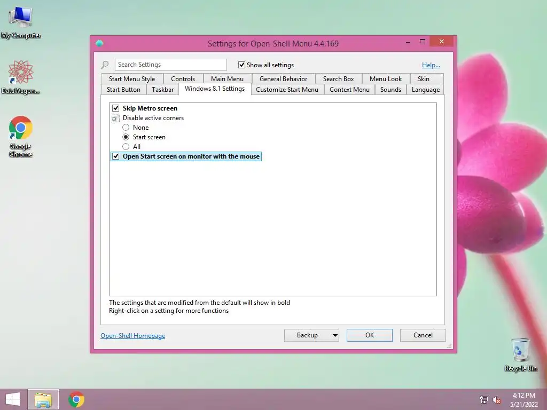This screenshot has width=547, height=410.
Task: Open the Start Button tab
Action: (x=123, y=90)
